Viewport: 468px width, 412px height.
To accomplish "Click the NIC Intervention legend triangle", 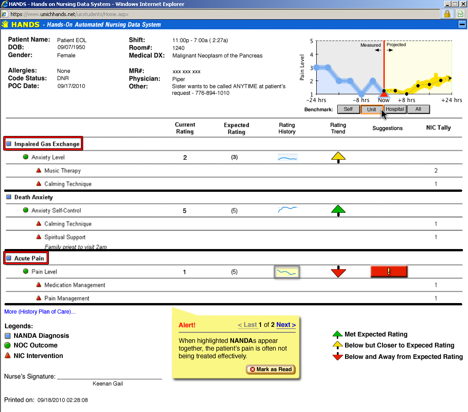I will click(8, 356).
